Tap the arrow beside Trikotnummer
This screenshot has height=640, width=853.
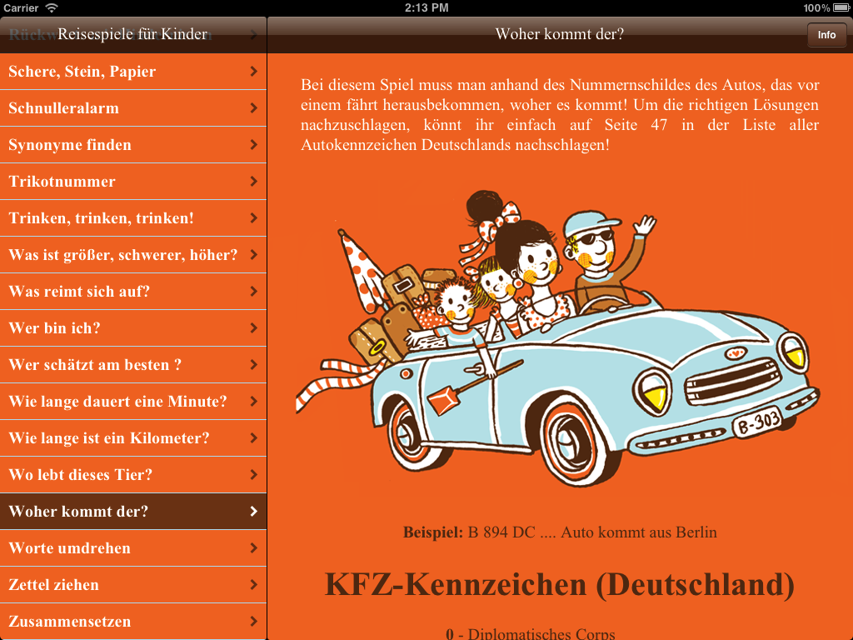point(253,182)
